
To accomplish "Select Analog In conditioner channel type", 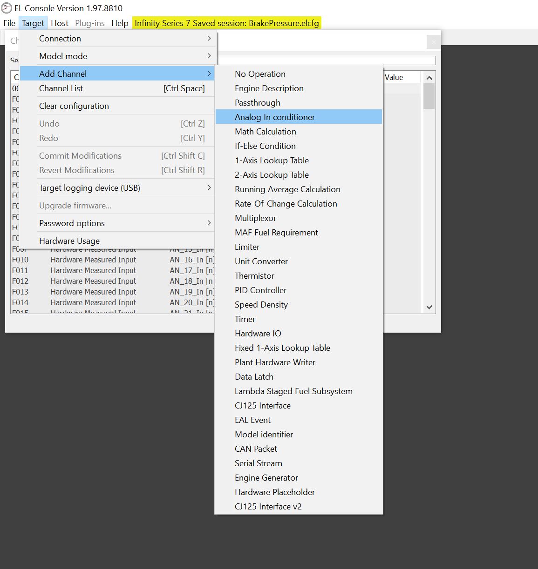I will click(275, 117).
